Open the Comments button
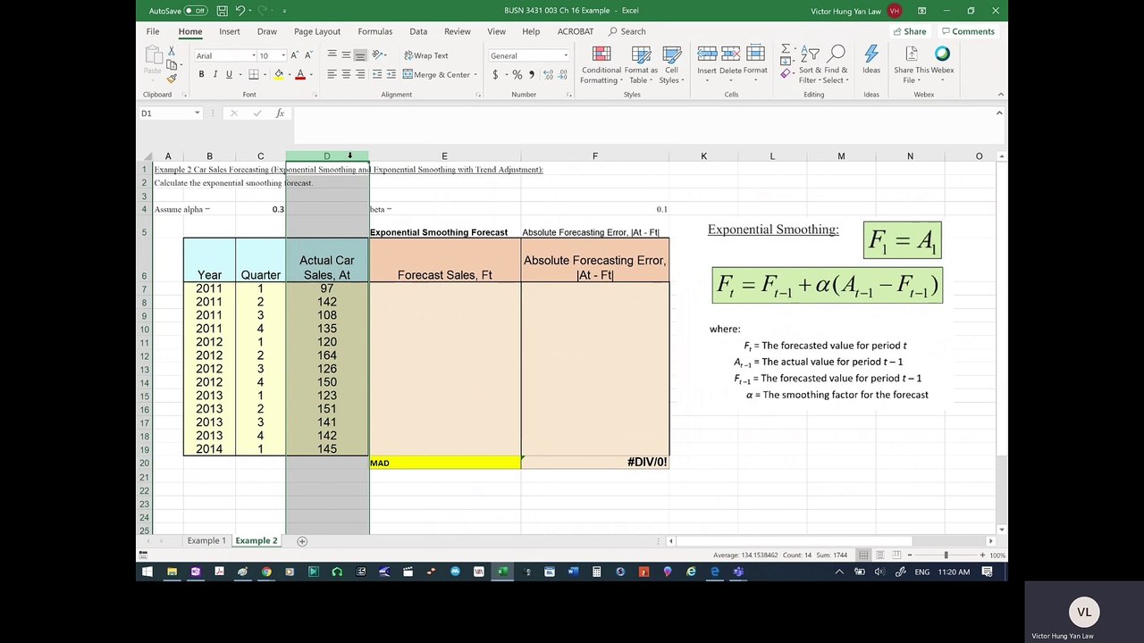 tap(968, 31)
